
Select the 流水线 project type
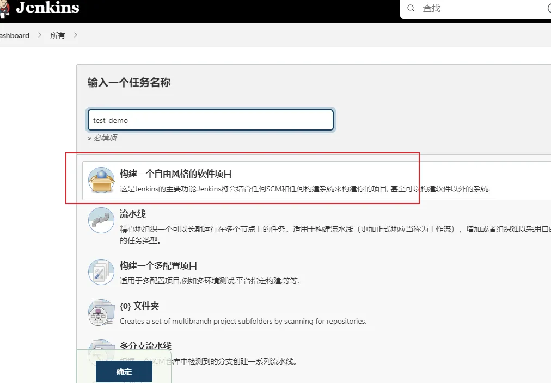click(133, 214)
